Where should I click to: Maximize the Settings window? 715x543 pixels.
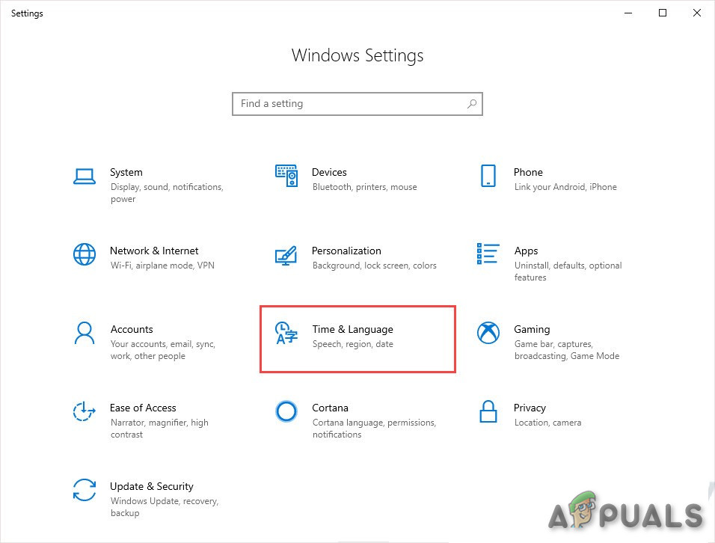click(662, 13)
